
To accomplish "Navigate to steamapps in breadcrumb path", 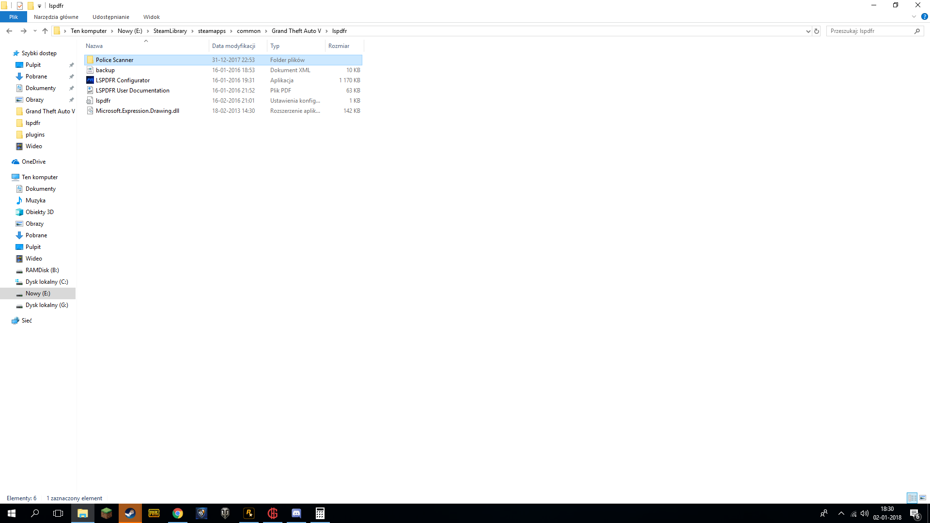I will click(212, 31).
